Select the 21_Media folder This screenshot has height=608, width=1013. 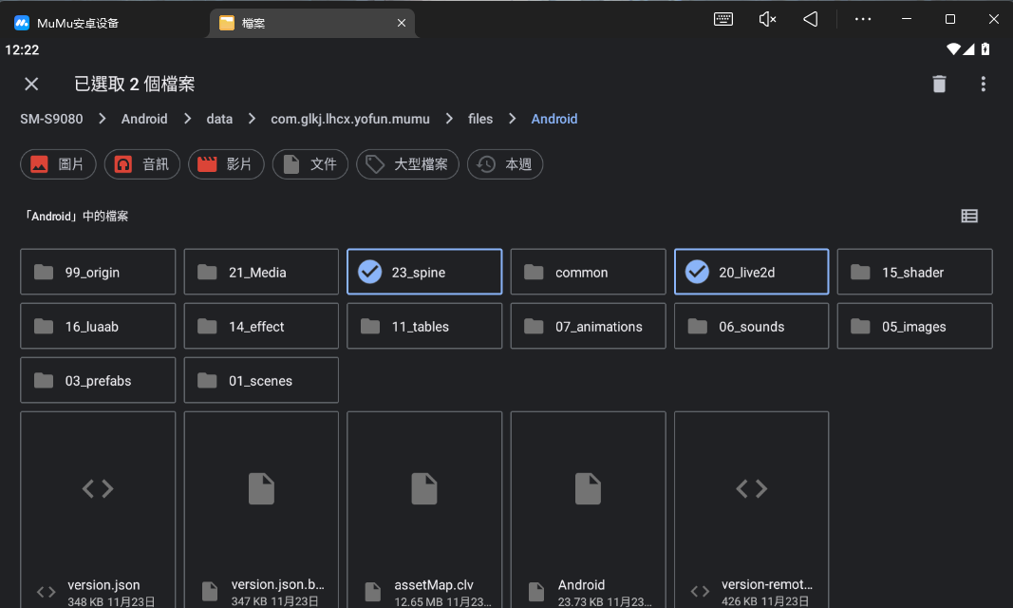pyautogui.click(x=261, y=272)
